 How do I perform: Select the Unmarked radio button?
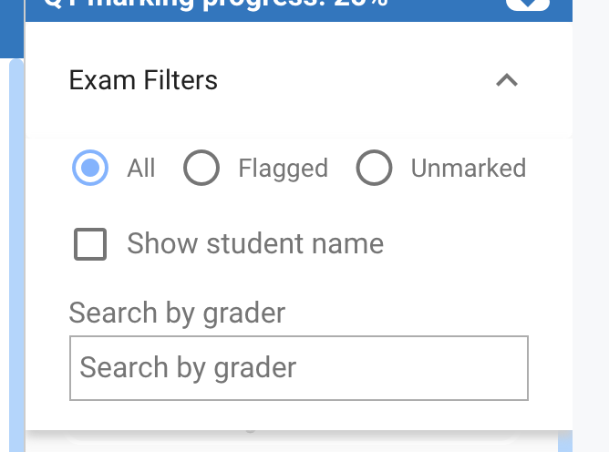pos(374,168)
